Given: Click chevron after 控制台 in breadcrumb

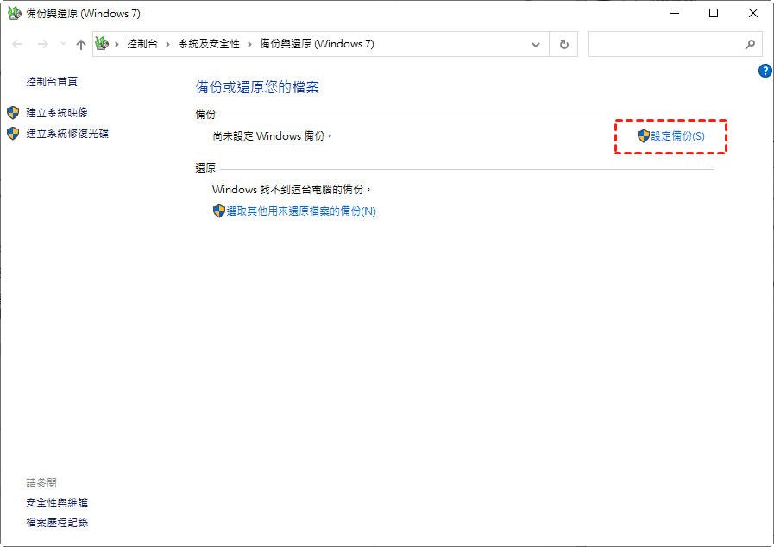Looking at the screenshot, I should click(x=168, y=44).
